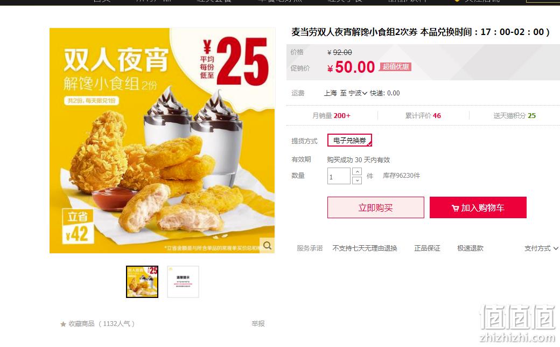
Task: Click the 举报 report link
Action: 258,324
